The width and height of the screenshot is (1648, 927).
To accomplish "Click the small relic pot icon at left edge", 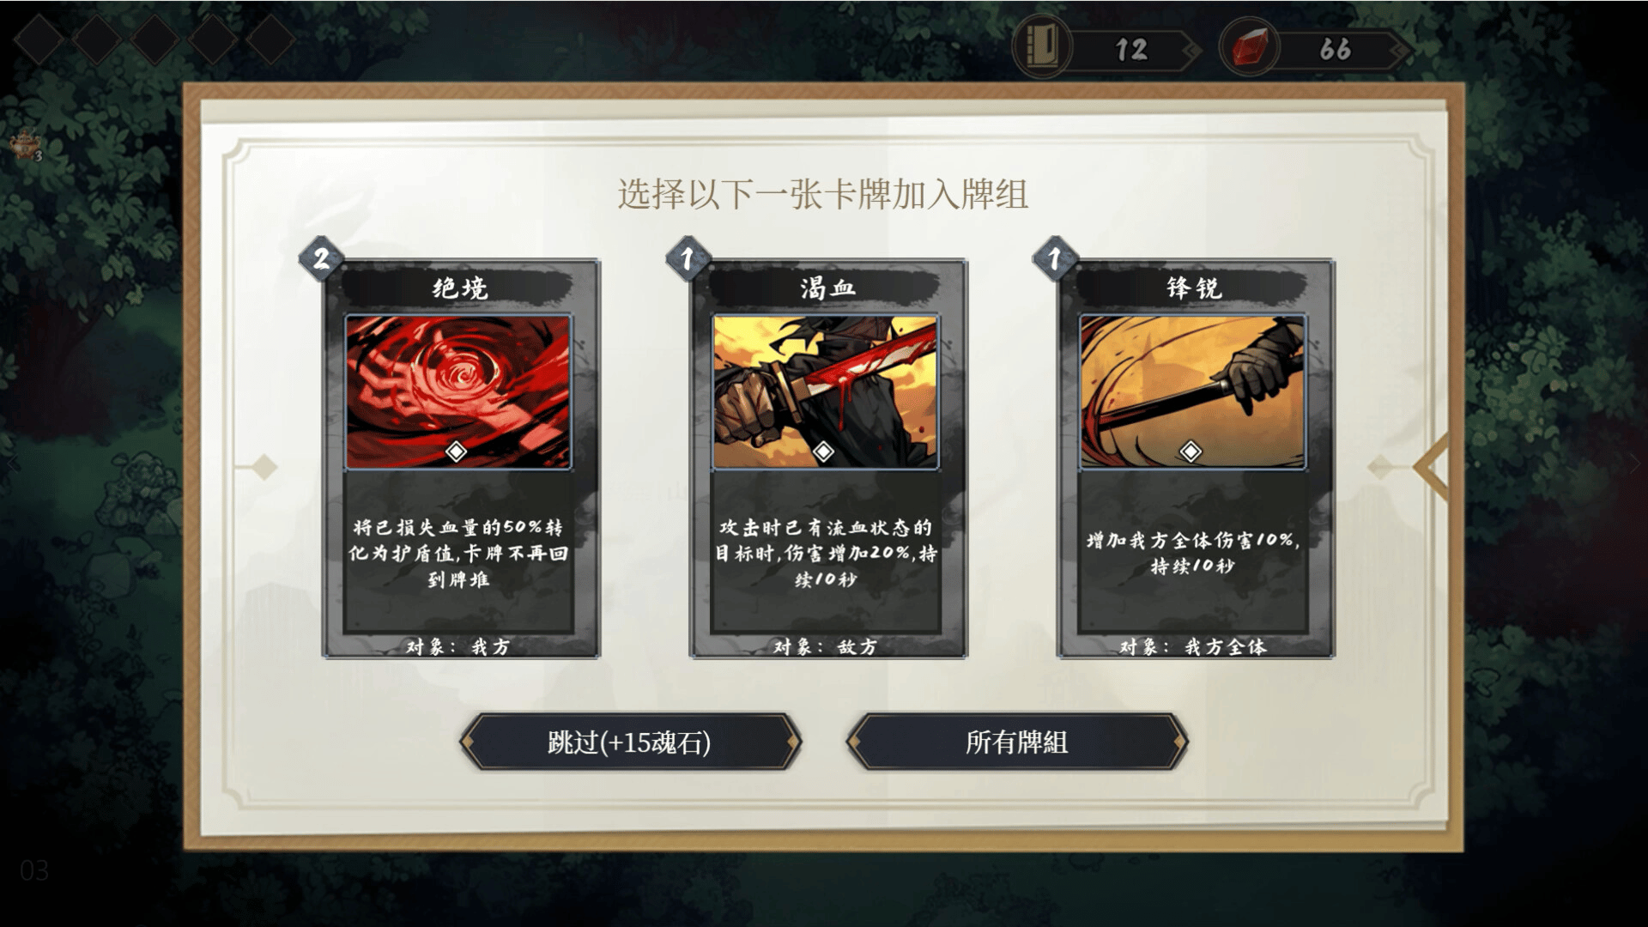I will click(24, 145).
